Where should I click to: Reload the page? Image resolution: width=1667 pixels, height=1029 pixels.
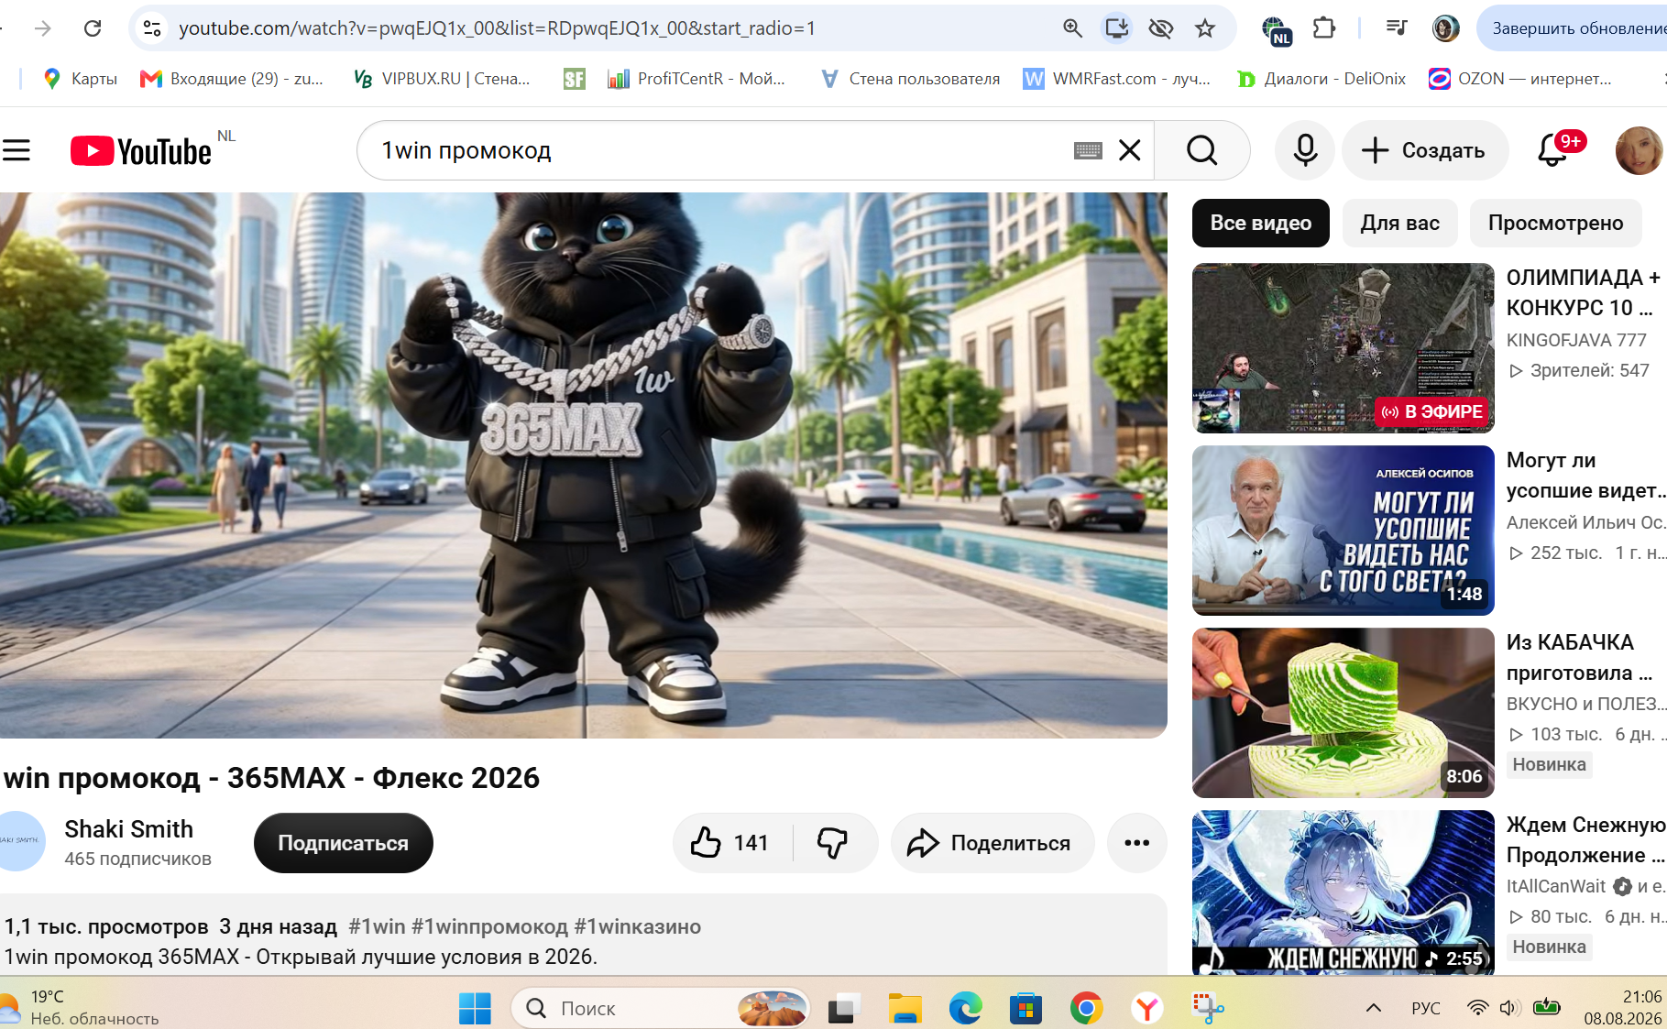(93, 28)
